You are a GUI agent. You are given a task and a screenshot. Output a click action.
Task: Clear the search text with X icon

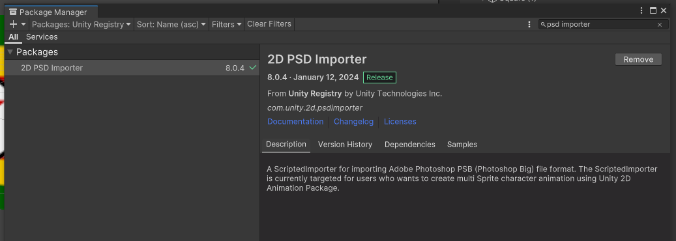[660, 25]
